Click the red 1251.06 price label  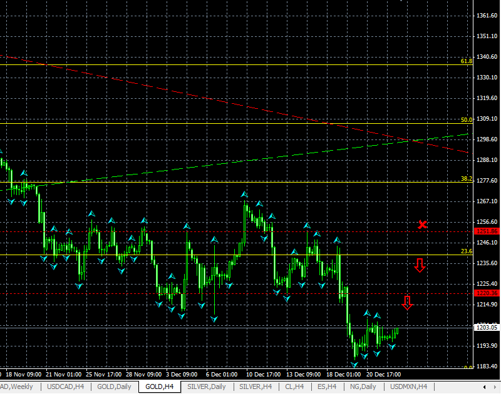[487, 231]
